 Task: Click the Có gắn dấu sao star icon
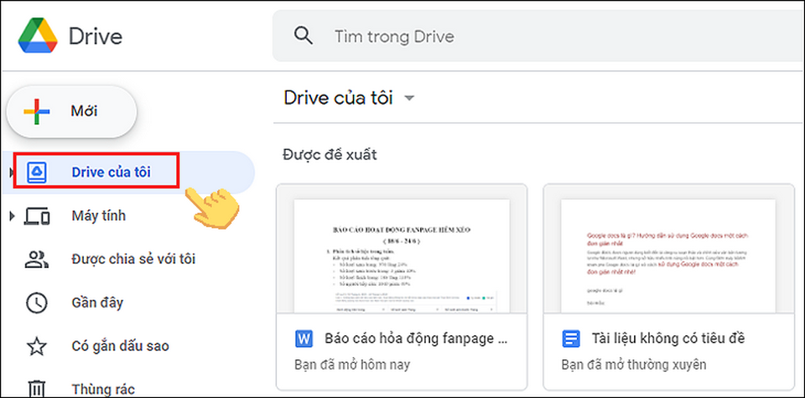(38, 345)
